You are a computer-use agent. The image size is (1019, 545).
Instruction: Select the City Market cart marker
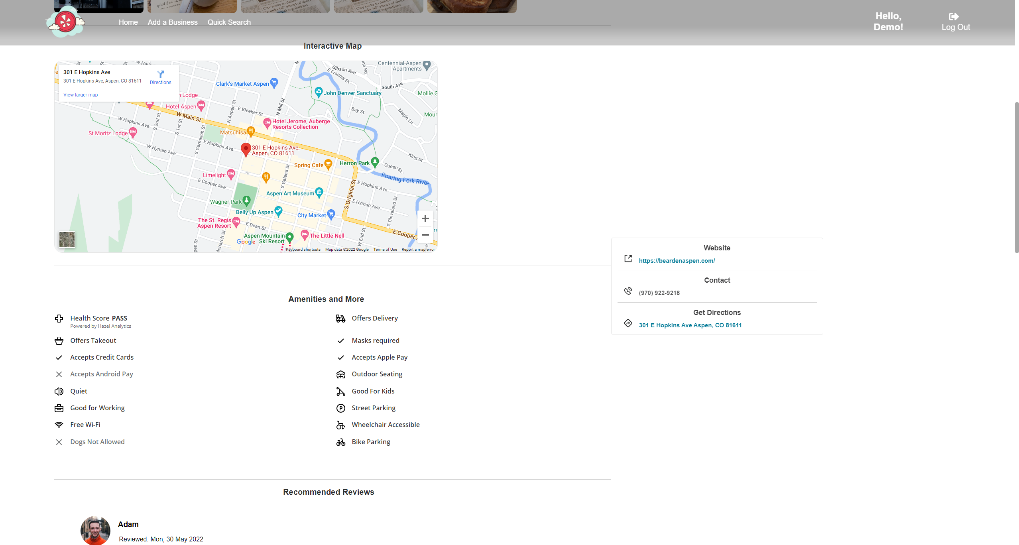pos(331,214)
